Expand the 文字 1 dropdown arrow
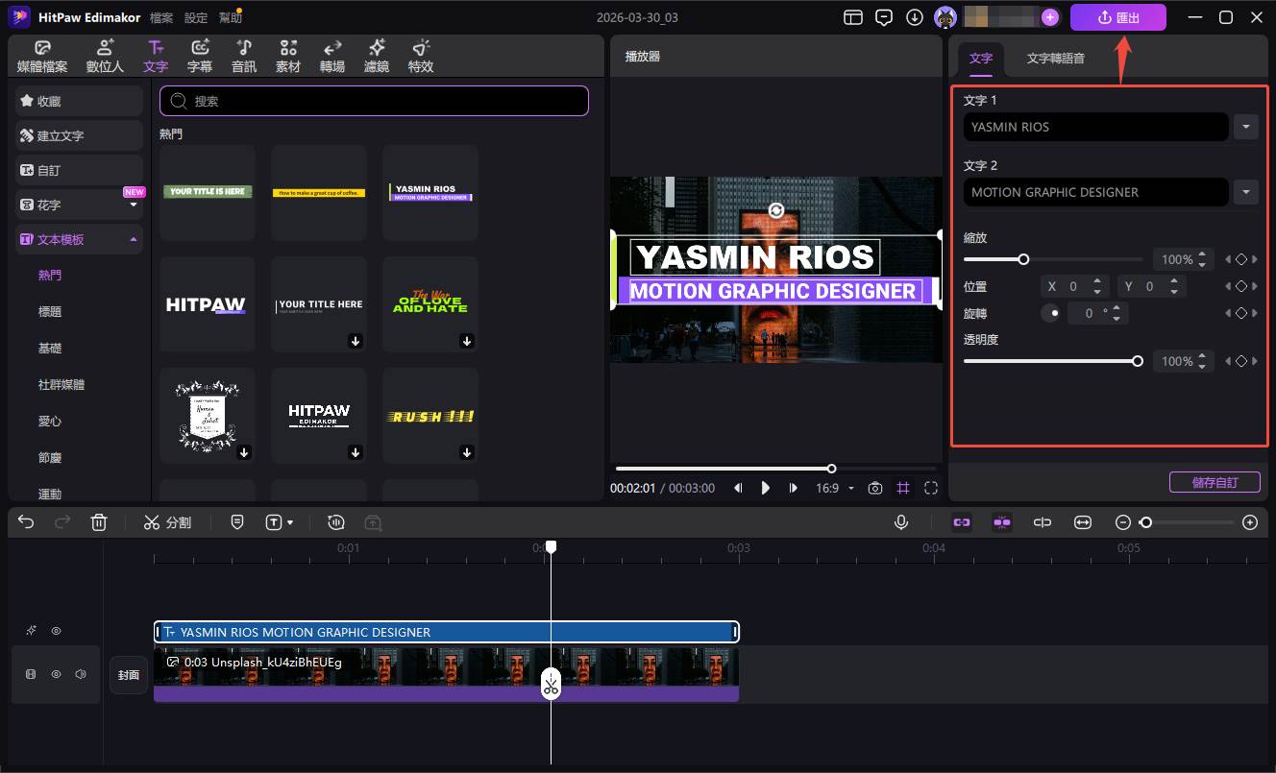 pyautogui.click(x=1245, y=127)
